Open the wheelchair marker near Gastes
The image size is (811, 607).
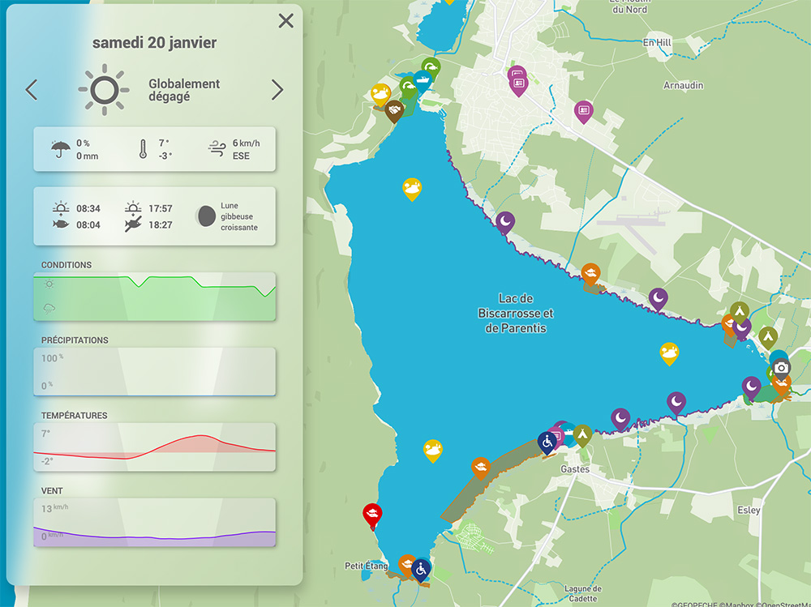pyautogui.click(x=547, y=442)
